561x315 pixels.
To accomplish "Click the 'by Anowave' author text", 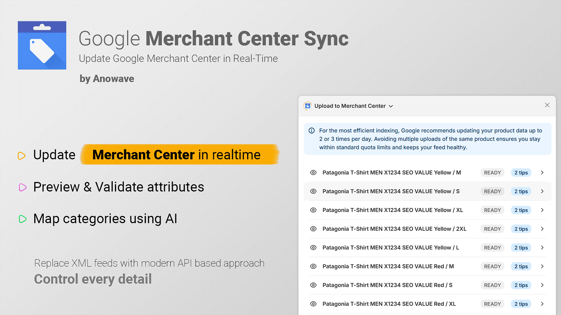I will coord(107,79).
